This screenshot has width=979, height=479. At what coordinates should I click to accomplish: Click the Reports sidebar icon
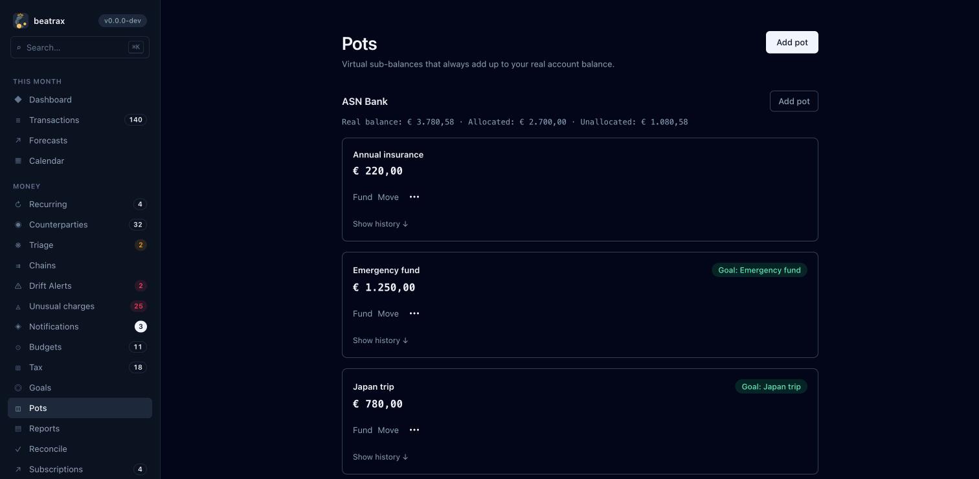(x=18, y=429)
